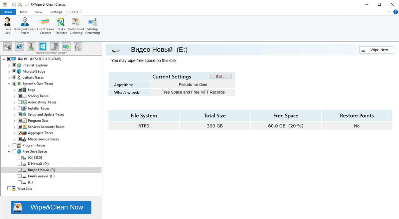Image resolution: width=399 pixels, height=219 pixels.
Task: Open the Boss Key tool
Action: 8,26
